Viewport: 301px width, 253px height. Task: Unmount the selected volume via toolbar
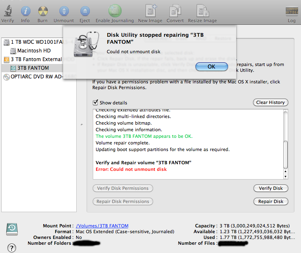click(64, 11)
